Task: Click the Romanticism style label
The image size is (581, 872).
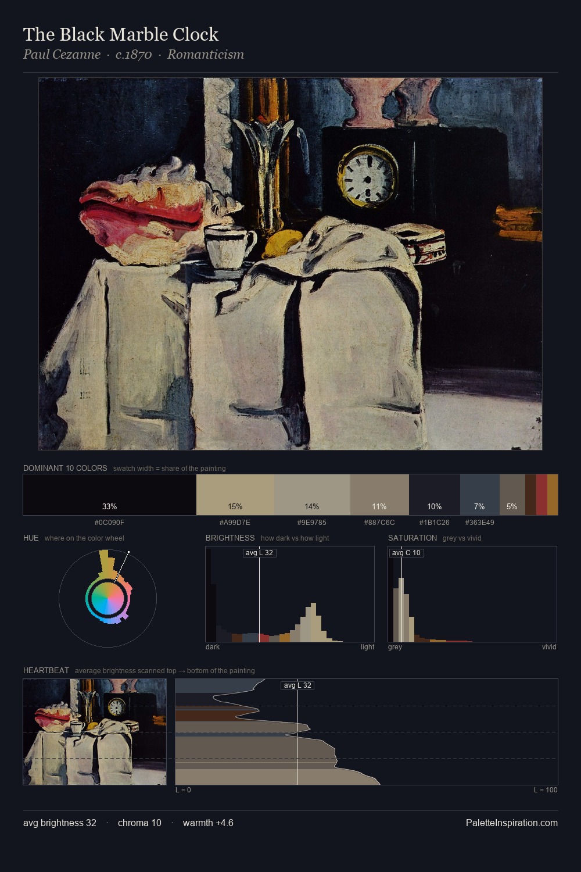Action: pos(206,55)
